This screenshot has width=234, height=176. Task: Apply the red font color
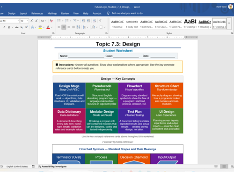point(48,27)
